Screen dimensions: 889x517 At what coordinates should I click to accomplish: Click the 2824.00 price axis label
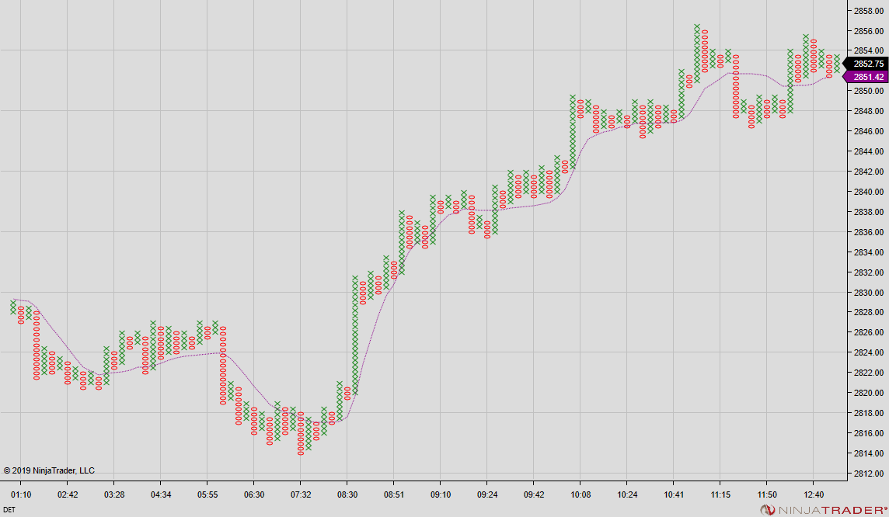[869, 352]
